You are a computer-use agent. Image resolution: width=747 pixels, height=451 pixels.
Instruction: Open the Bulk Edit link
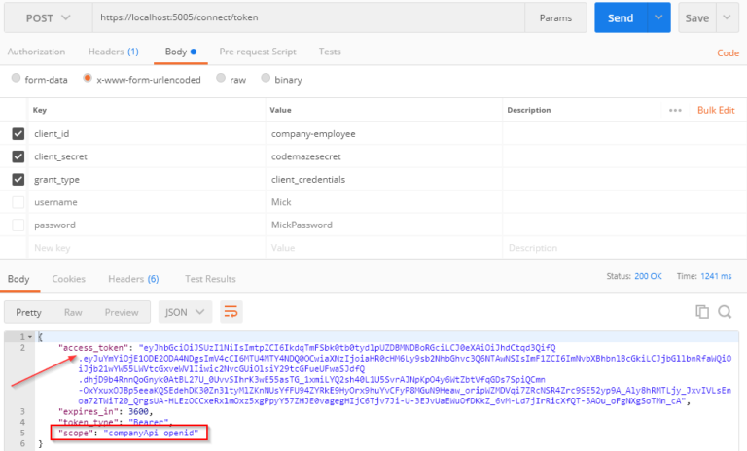715,111
